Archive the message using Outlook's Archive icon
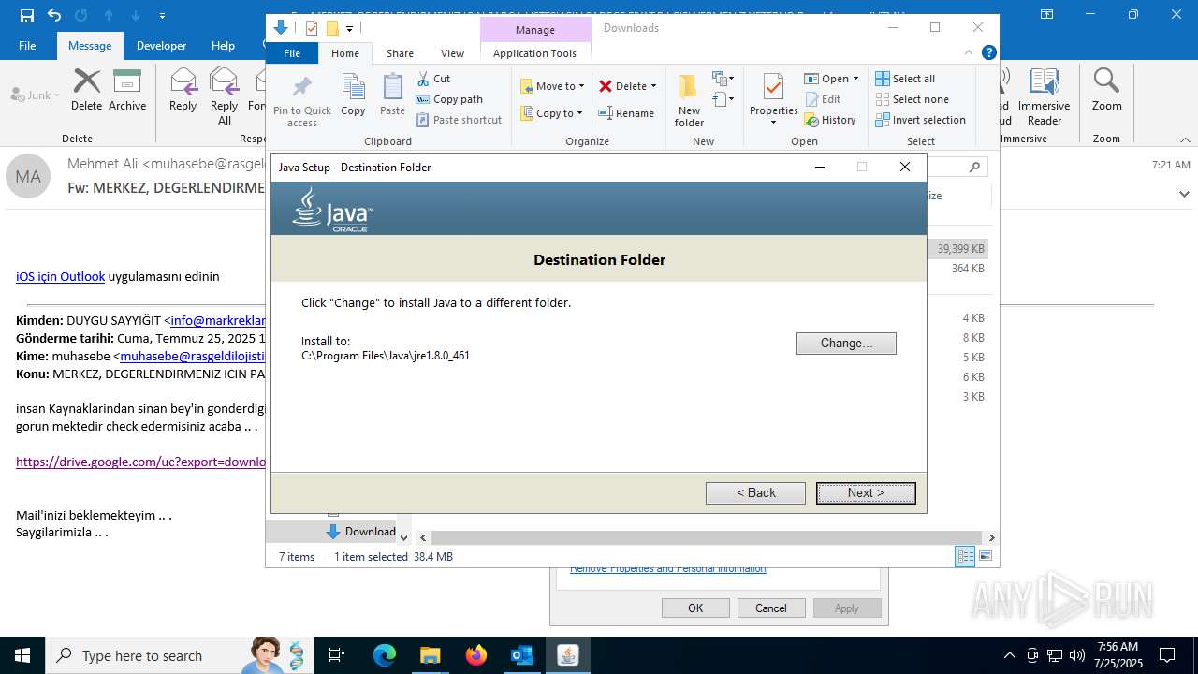 (x=127, y=90)
